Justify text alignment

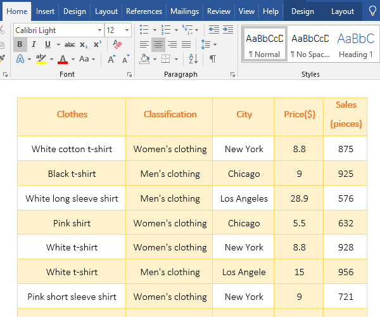click(x=186, y=44)
